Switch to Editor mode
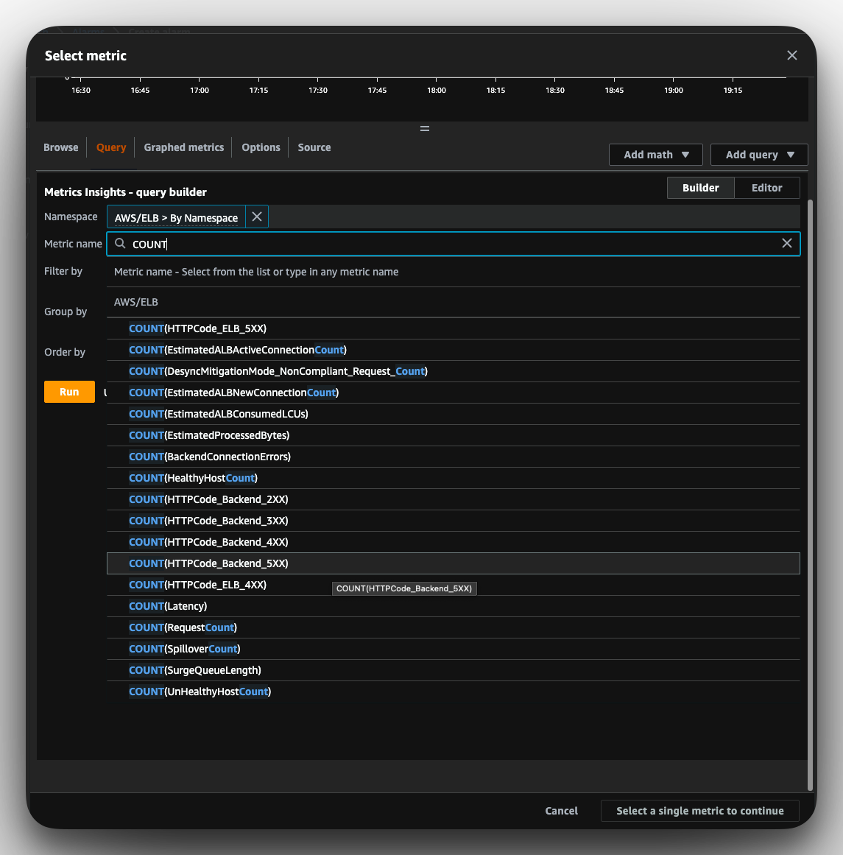 [x=766, y=188]
